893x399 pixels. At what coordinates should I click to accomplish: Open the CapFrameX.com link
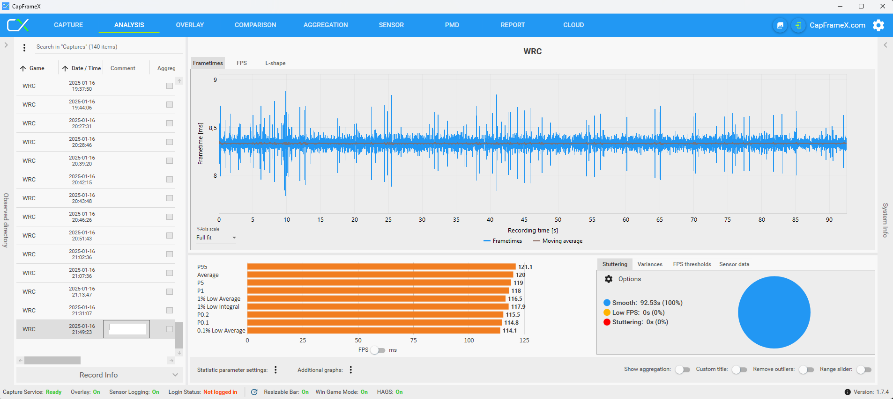(837, 25)
